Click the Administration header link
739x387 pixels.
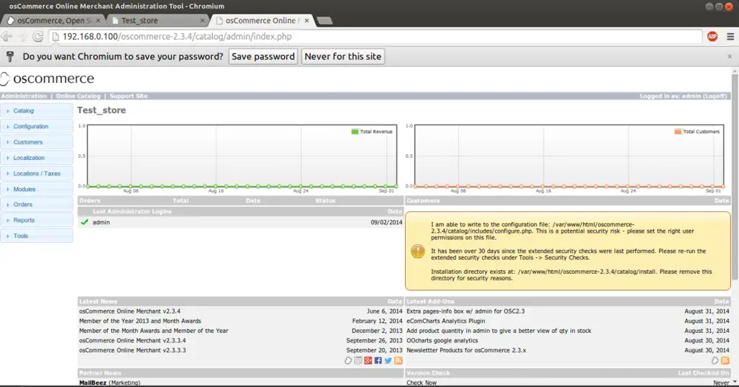tap(24, 96)
